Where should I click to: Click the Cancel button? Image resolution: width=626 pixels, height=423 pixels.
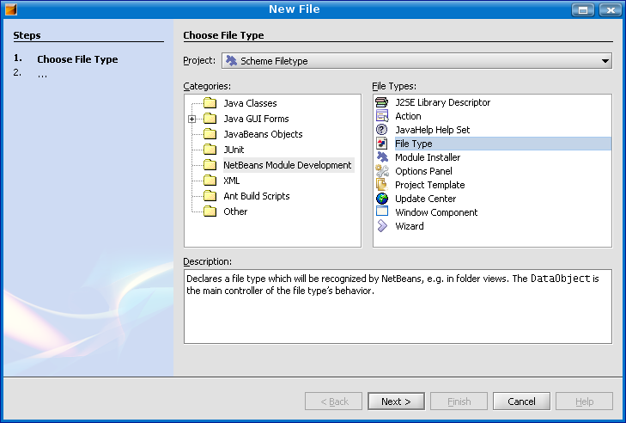tap(521, 401)
